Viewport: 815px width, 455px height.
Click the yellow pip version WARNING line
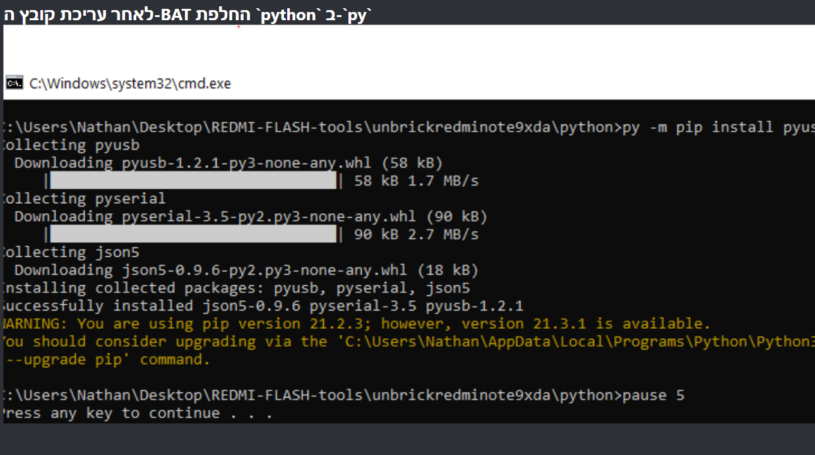coord(357,324)
